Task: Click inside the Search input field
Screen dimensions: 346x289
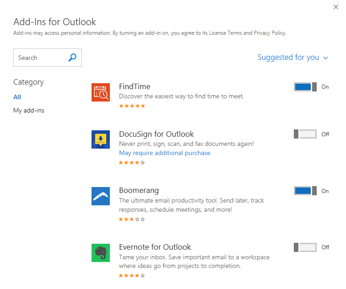Action: point(48,58)
